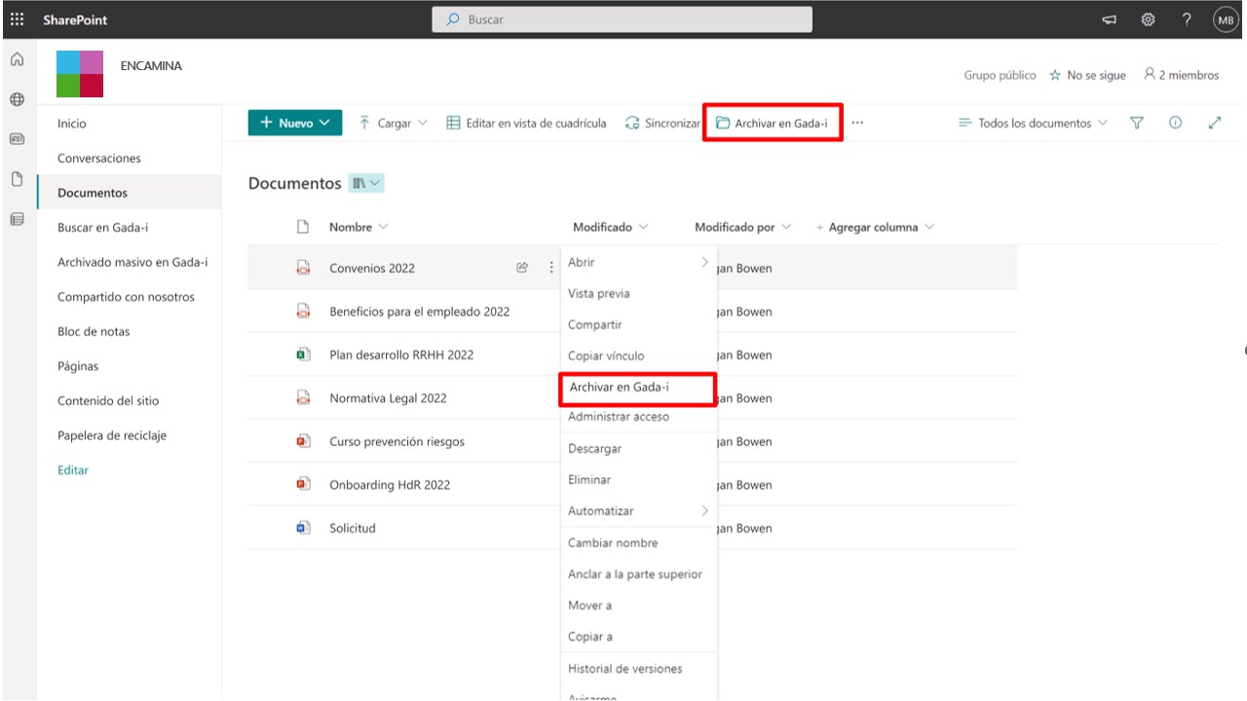Open the lists icon in left rail

pyautogui.click(x=17, y=219)
